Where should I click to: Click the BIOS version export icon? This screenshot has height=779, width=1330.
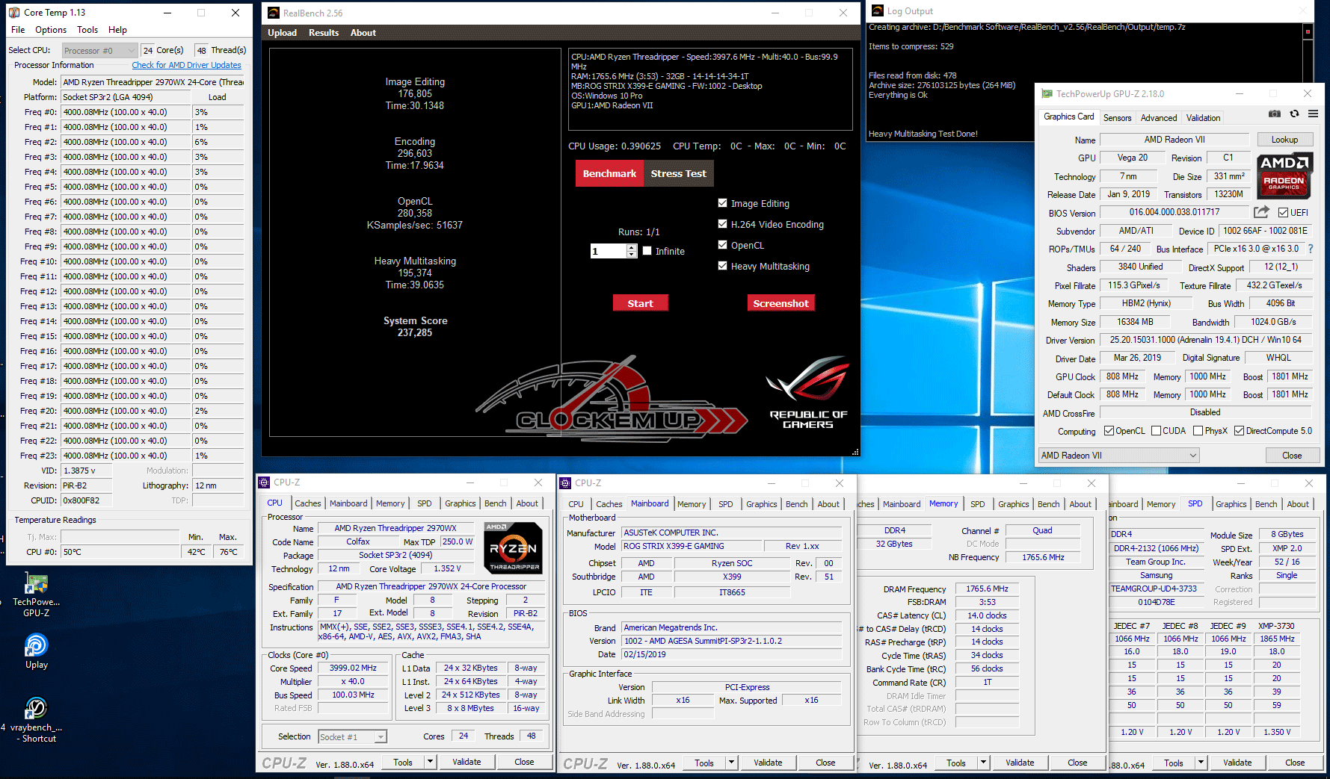[1261, 212]
